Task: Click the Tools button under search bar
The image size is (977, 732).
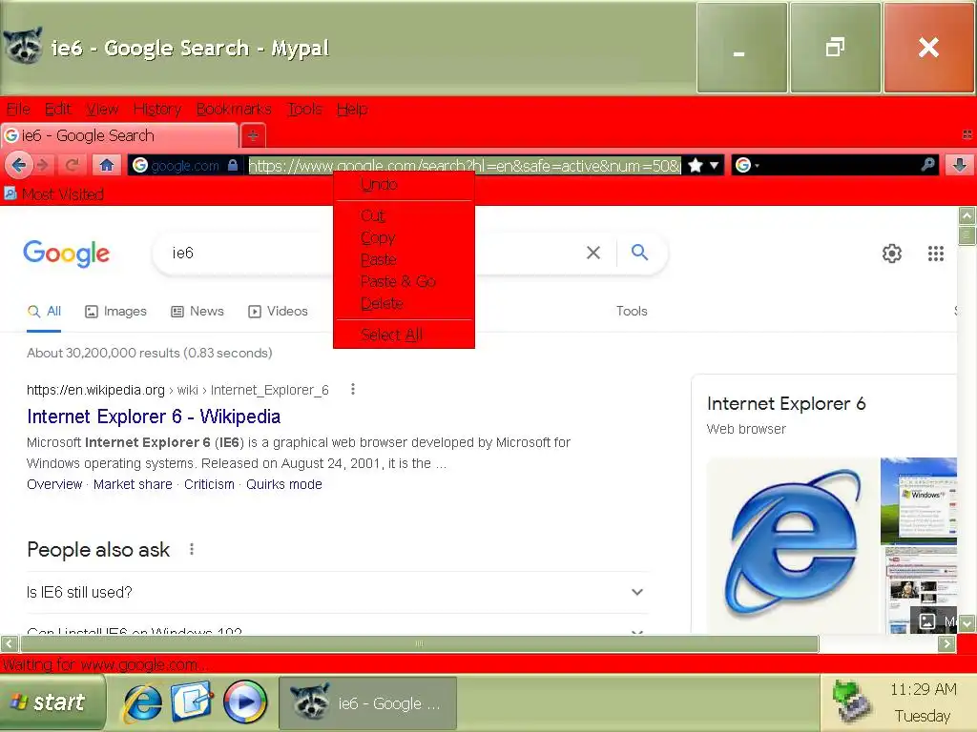Action: (632, 312)
